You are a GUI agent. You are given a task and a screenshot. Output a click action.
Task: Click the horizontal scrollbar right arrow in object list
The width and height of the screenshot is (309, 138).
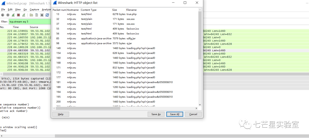point(196,108)
